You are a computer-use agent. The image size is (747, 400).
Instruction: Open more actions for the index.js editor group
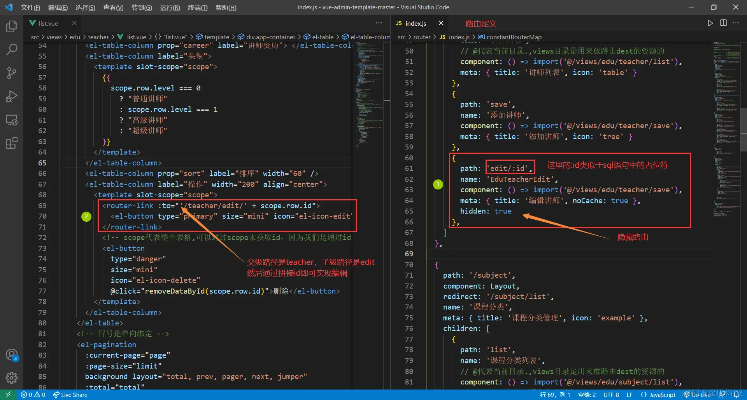pos(736,23)
